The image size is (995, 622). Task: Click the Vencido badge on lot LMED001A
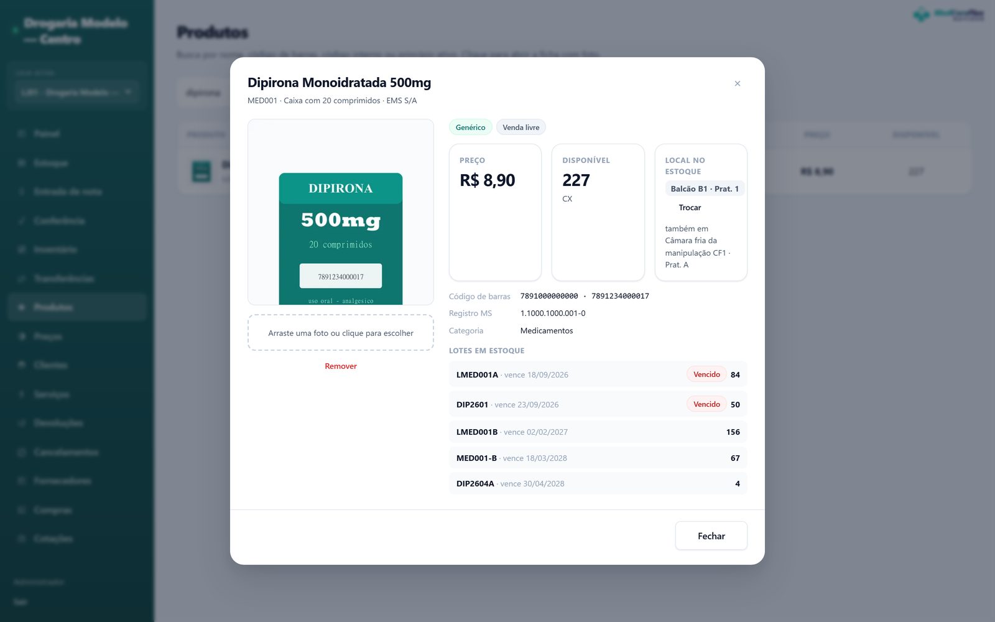pos(706,374)
